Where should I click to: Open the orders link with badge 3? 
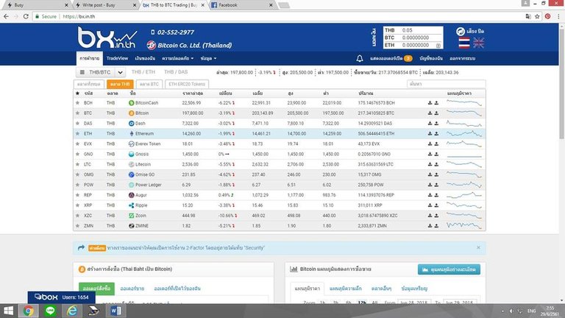click(x=391, y=58)
